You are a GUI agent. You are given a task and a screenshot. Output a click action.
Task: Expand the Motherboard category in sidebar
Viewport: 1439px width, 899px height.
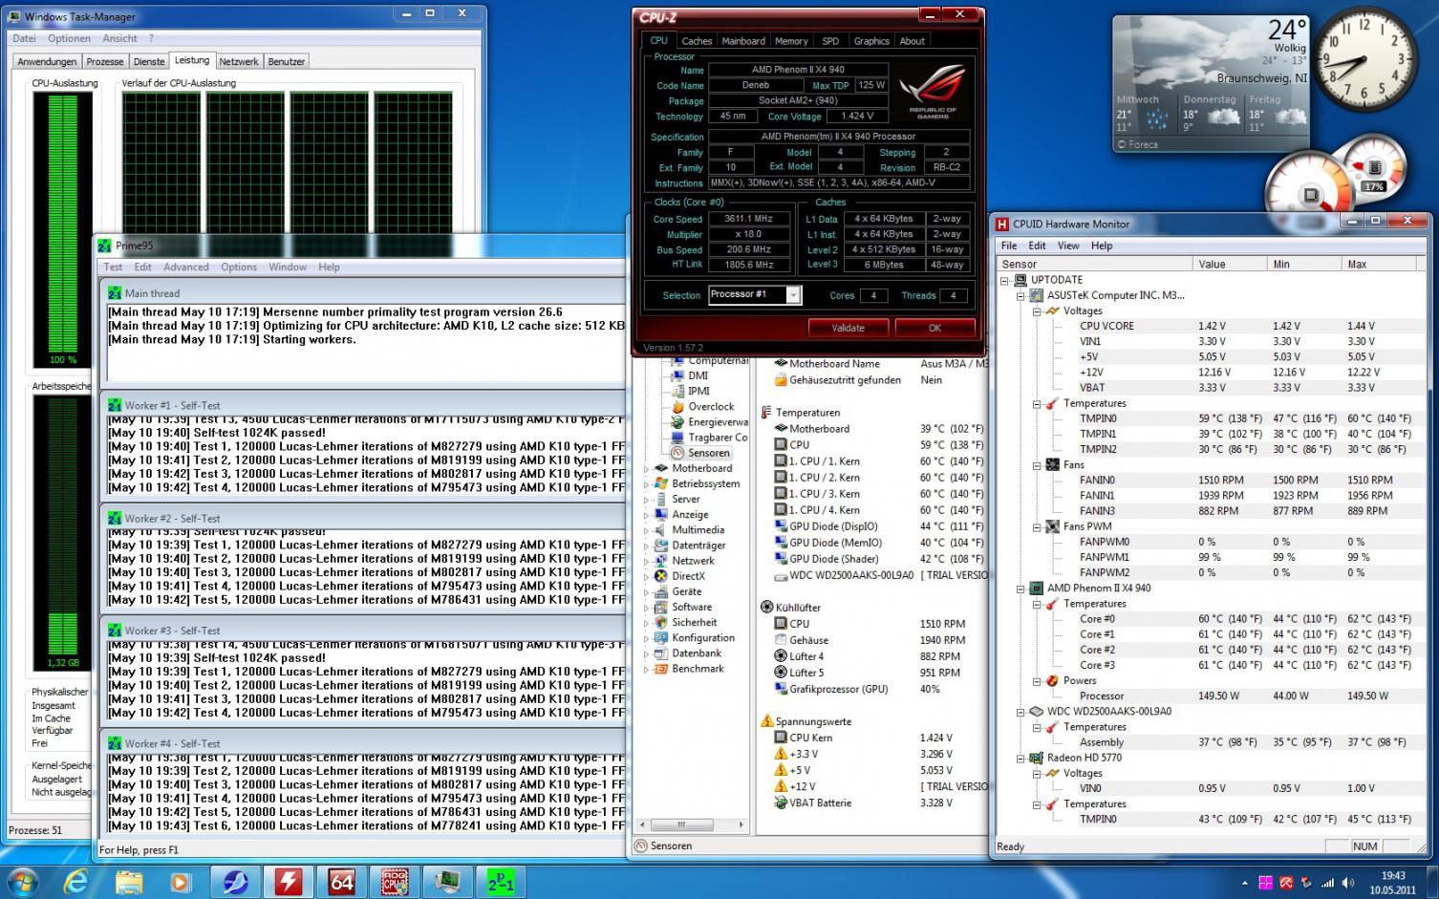[x=647, y=469]
